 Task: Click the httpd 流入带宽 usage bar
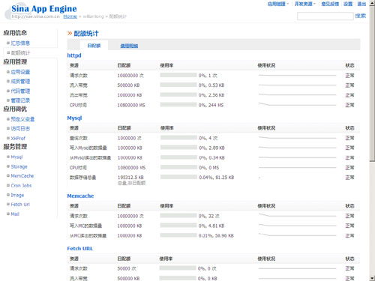pyautogui.click(x=178, y=85)
